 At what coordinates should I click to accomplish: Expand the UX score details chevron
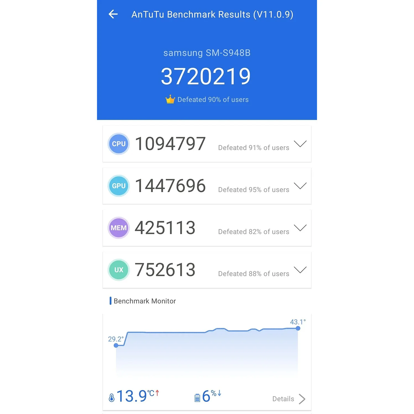pos(300,270)
